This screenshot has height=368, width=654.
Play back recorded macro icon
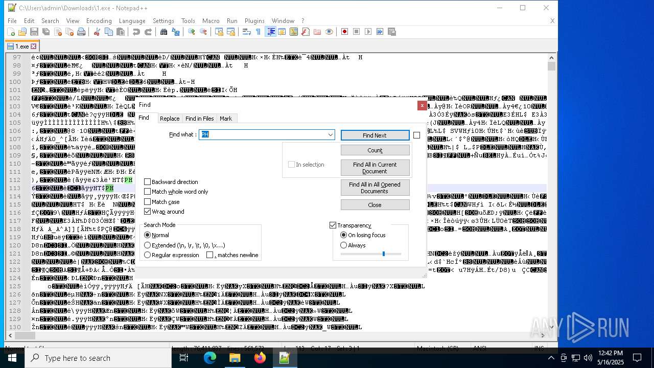coord(368,32)
